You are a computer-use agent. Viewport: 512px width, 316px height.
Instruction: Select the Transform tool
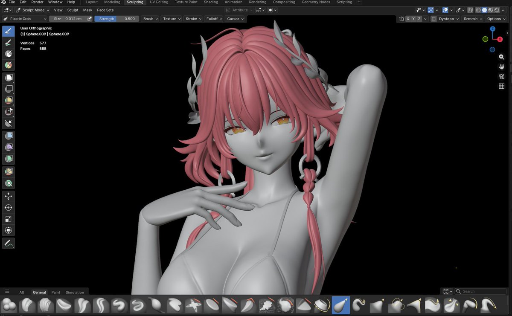(x=9, y=230)
